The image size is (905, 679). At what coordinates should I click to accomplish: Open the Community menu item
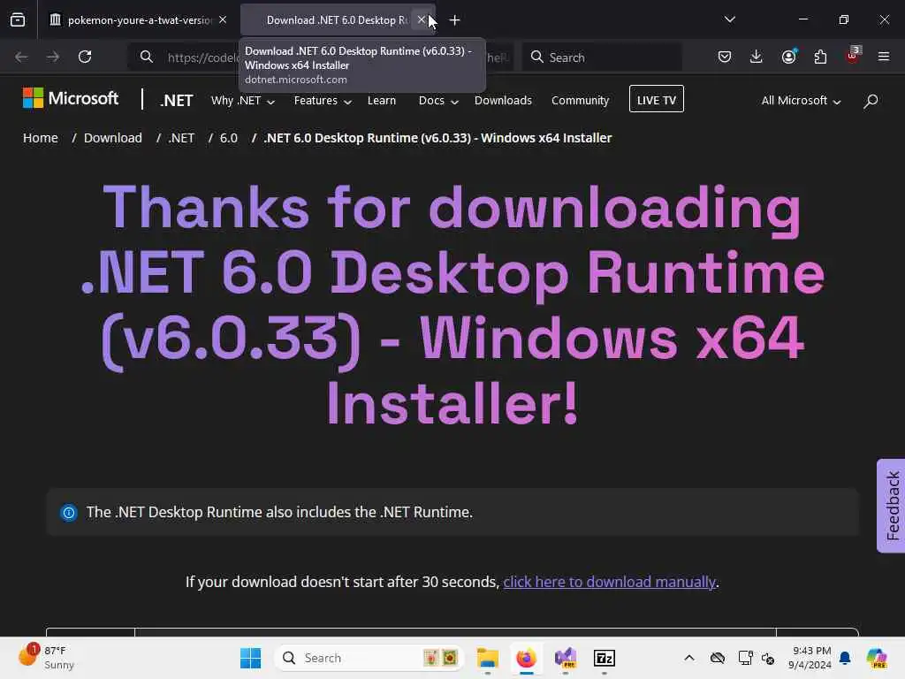click(580, 101)
